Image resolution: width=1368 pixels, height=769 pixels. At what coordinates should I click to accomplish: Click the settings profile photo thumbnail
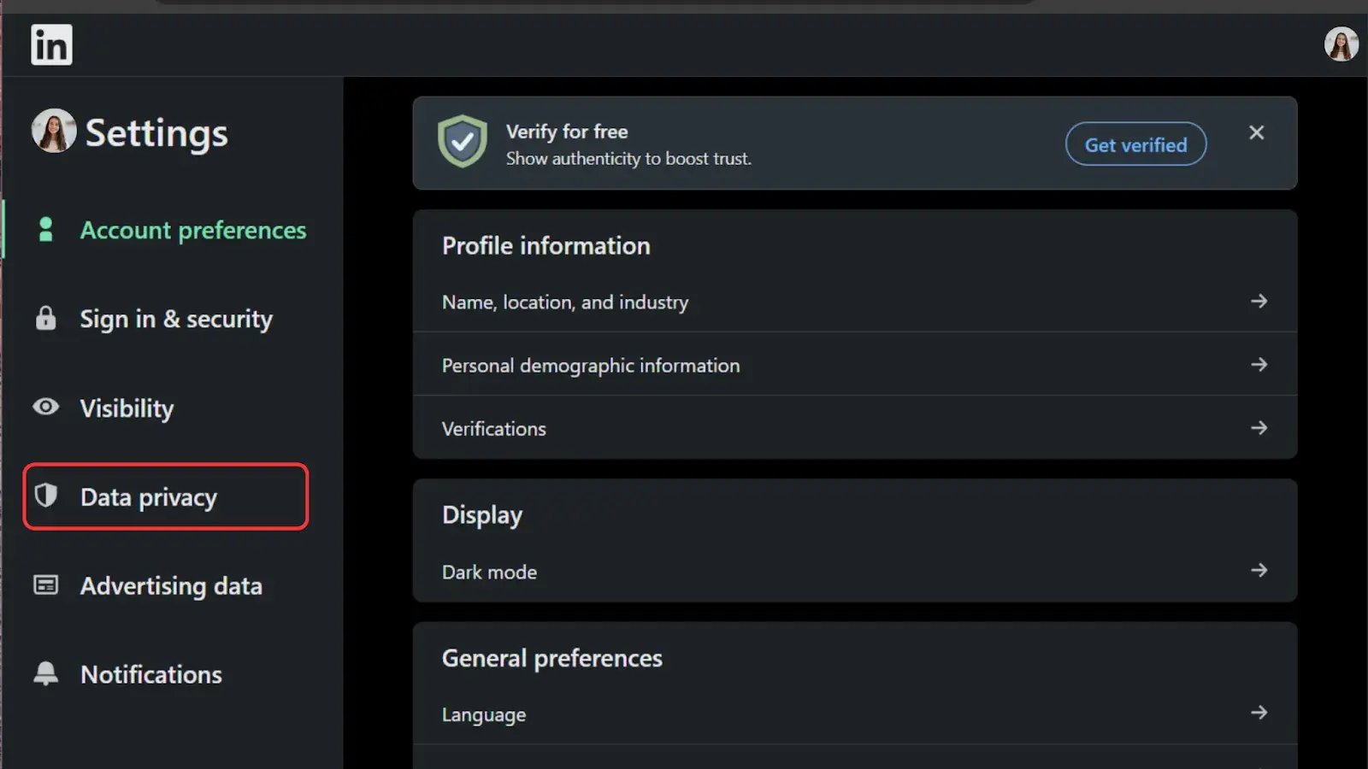54,132
